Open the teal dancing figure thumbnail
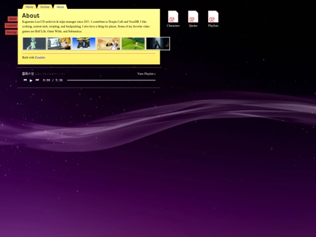316x237 pixels. point(35,43)
